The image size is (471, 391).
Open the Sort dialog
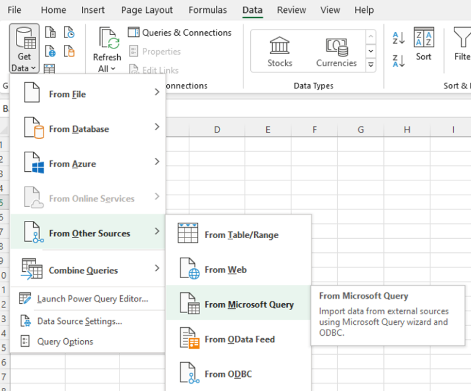424,44
